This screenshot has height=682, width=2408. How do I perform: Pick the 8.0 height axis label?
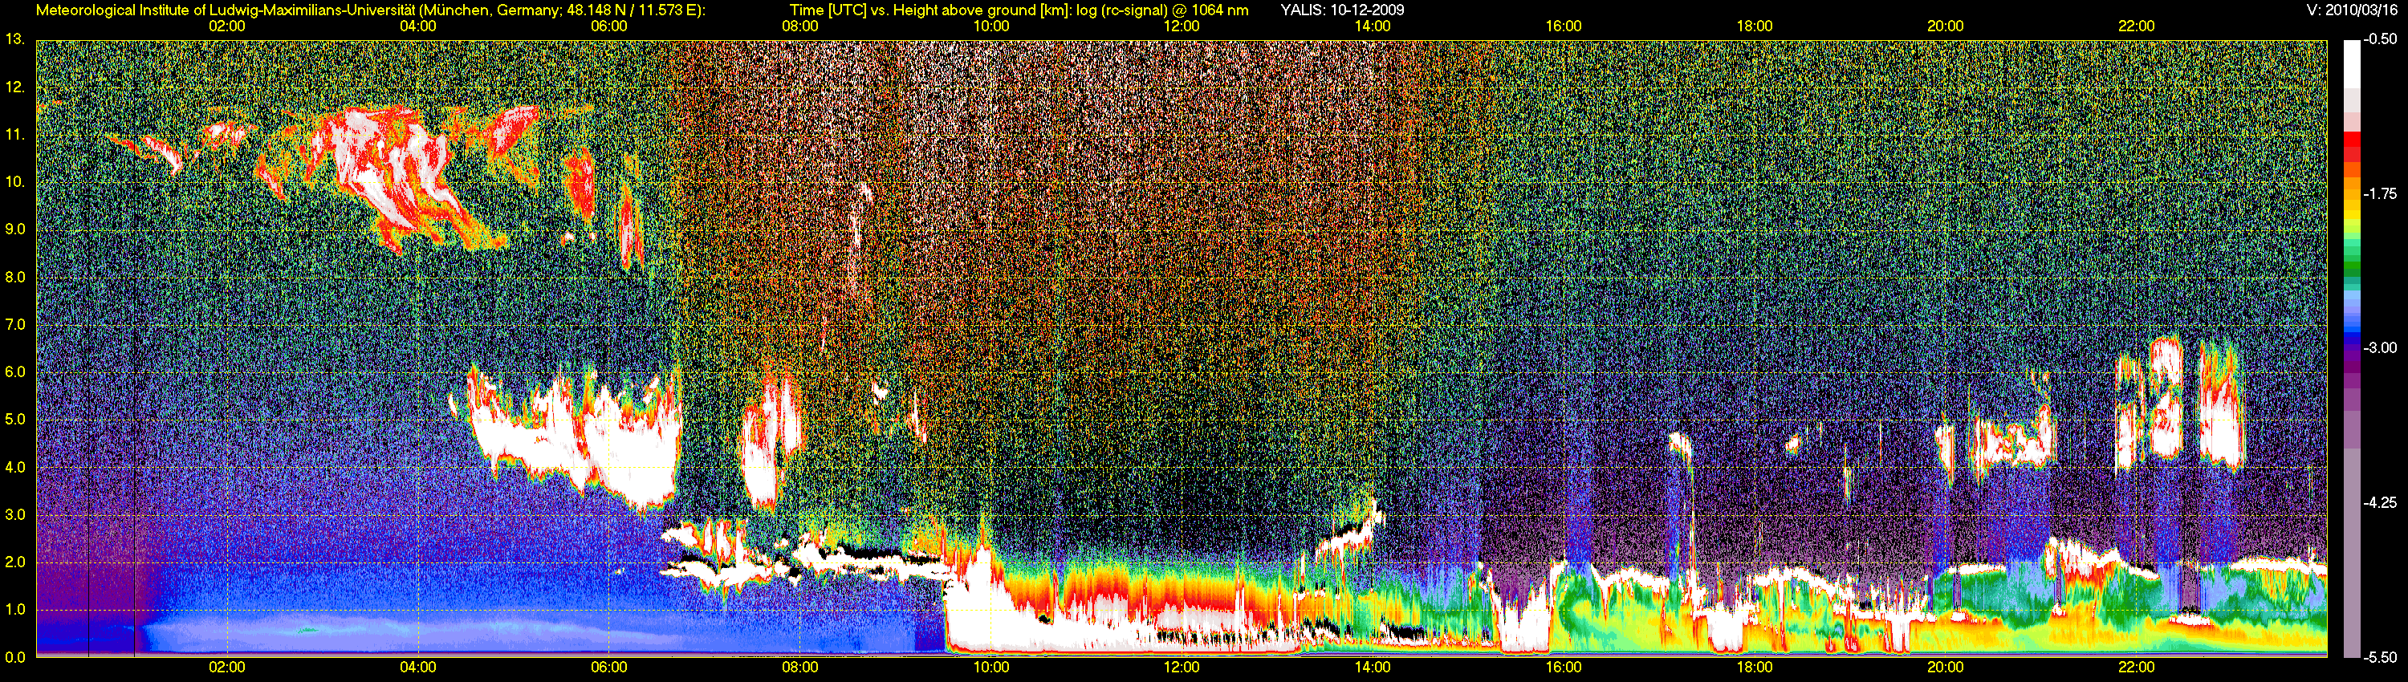pos(14,278)
